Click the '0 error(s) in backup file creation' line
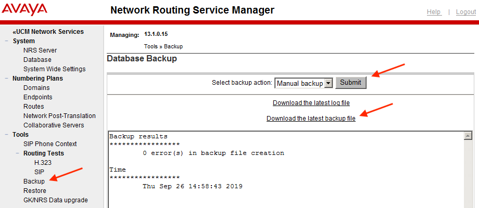Viewport: 479px width, 208px height. pos(213,153)
